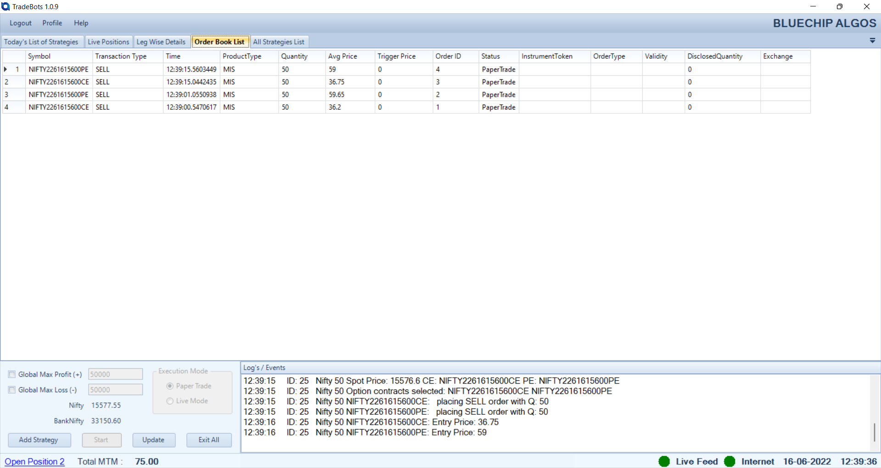Click the green Internet status indicator

729,461
